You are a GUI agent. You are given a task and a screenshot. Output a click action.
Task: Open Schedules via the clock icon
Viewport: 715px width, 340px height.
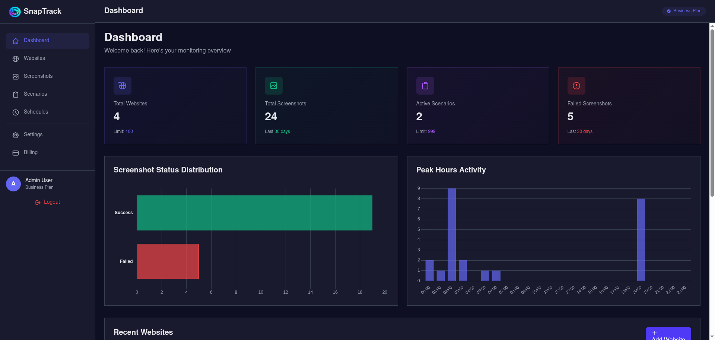click(16, 112)
